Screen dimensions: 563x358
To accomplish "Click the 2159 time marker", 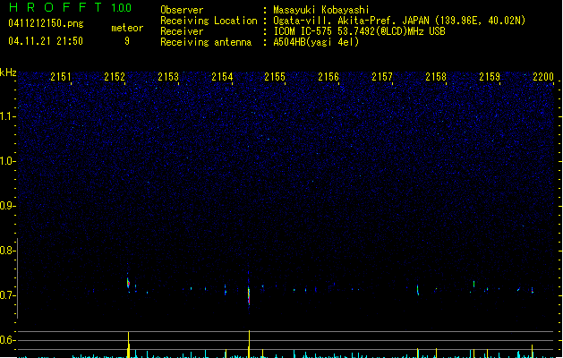I will pyautogui.click(x=490, y=77).
